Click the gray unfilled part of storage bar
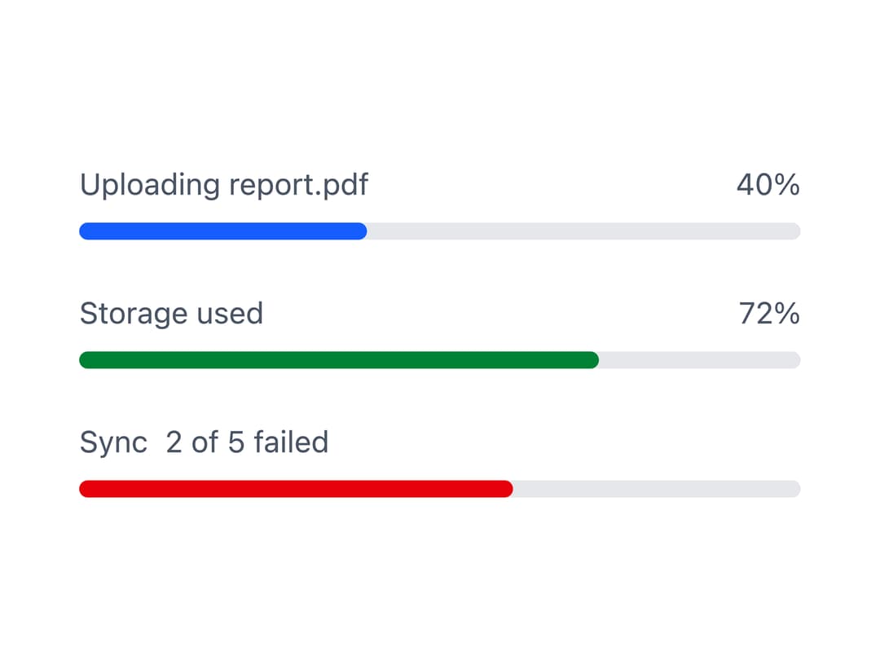This screenshot has width=880, height=660. [699, 360]
